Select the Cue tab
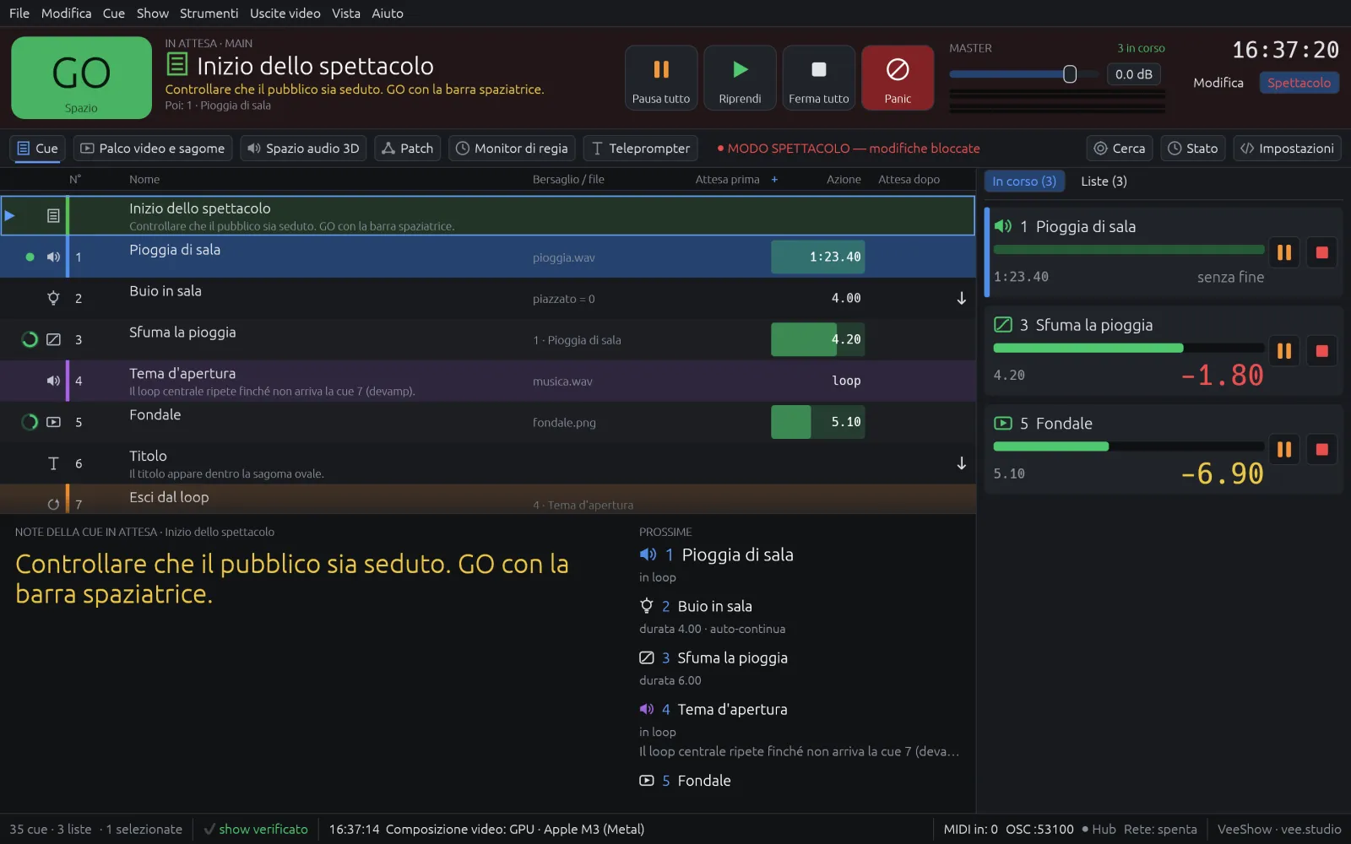The width and height of the screenshot is (1351, 844). coord(37,149)
